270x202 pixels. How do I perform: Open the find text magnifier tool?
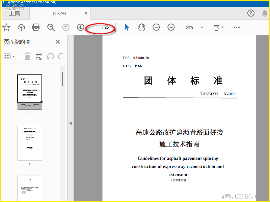click(51, 27)
